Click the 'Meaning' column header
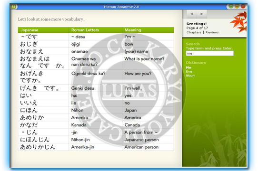This screenshot has height=171, width=258. click(x=148, y=30)
